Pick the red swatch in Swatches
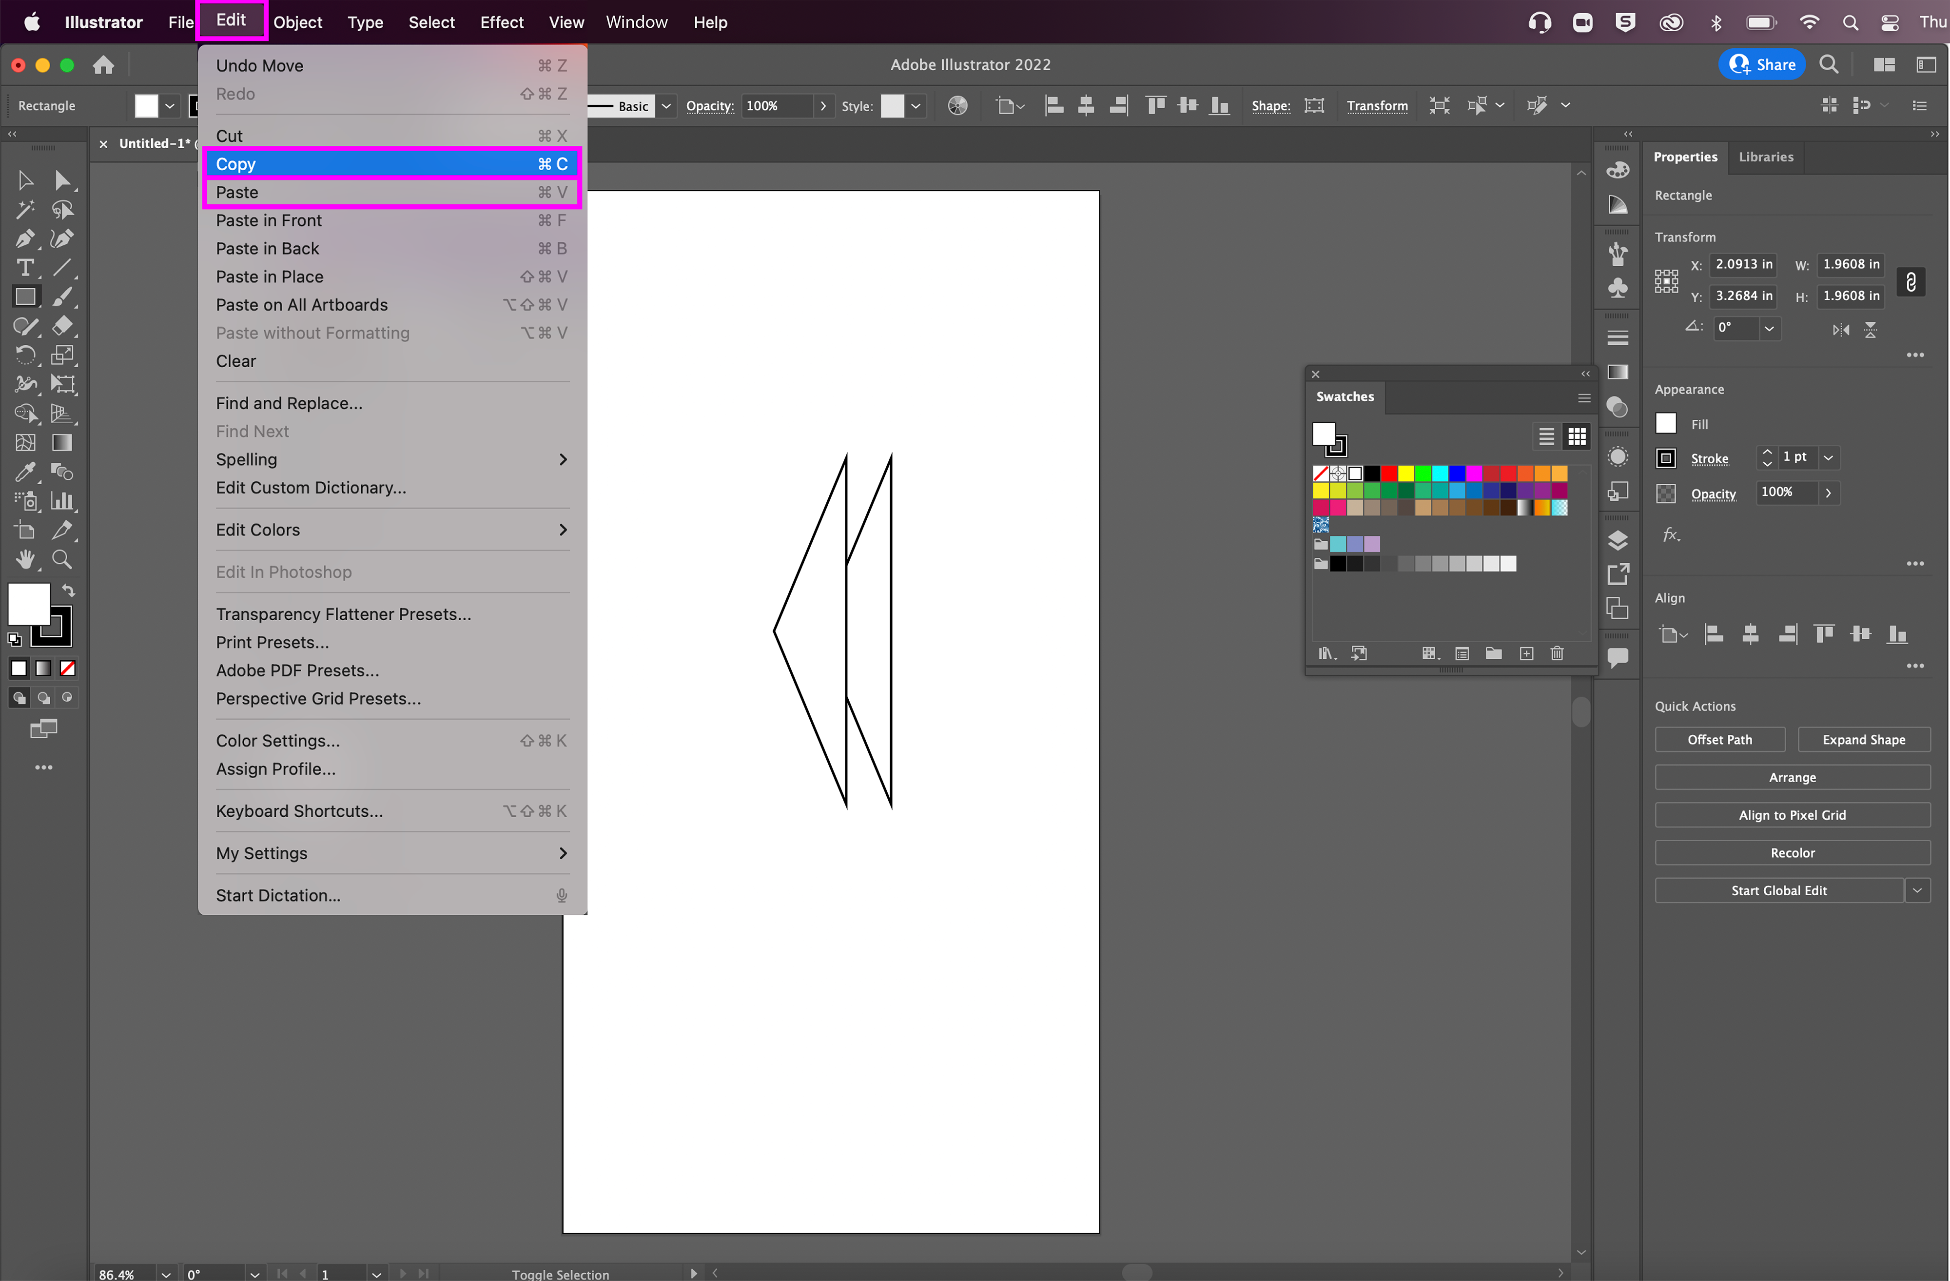The image size is (1950, 1281). click(x=1389, y=473)
